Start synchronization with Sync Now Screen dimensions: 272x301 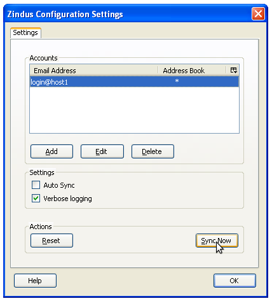coord(217,241)
